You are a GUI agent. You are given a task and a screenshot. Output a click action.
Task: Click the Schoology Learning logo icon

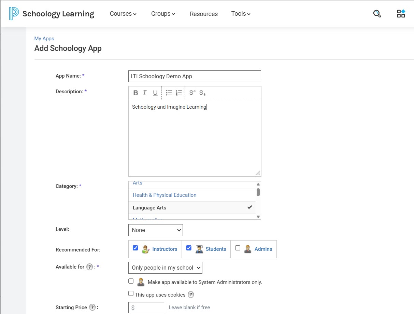tap(14, 14)
